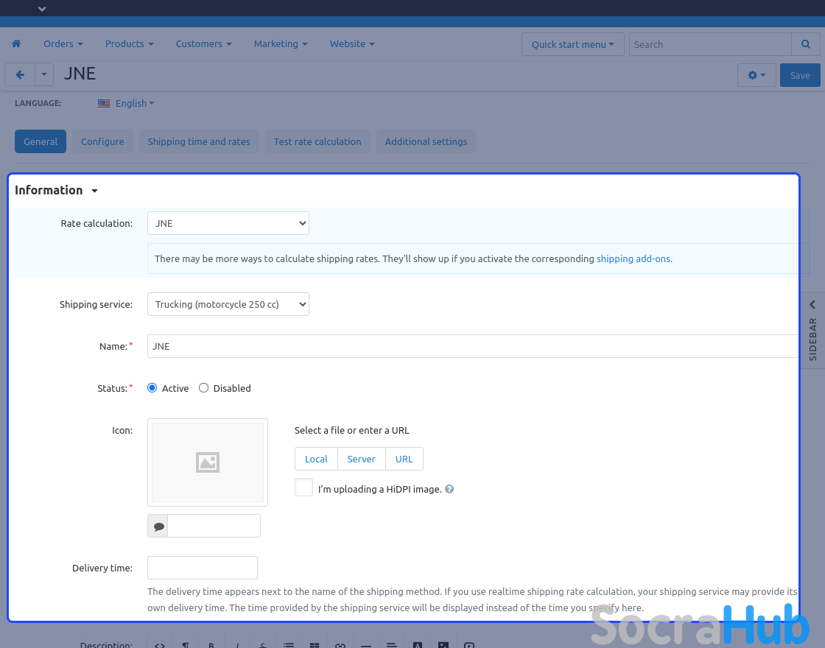
Task: Click the back arrow button
Action: click(20, 75)
